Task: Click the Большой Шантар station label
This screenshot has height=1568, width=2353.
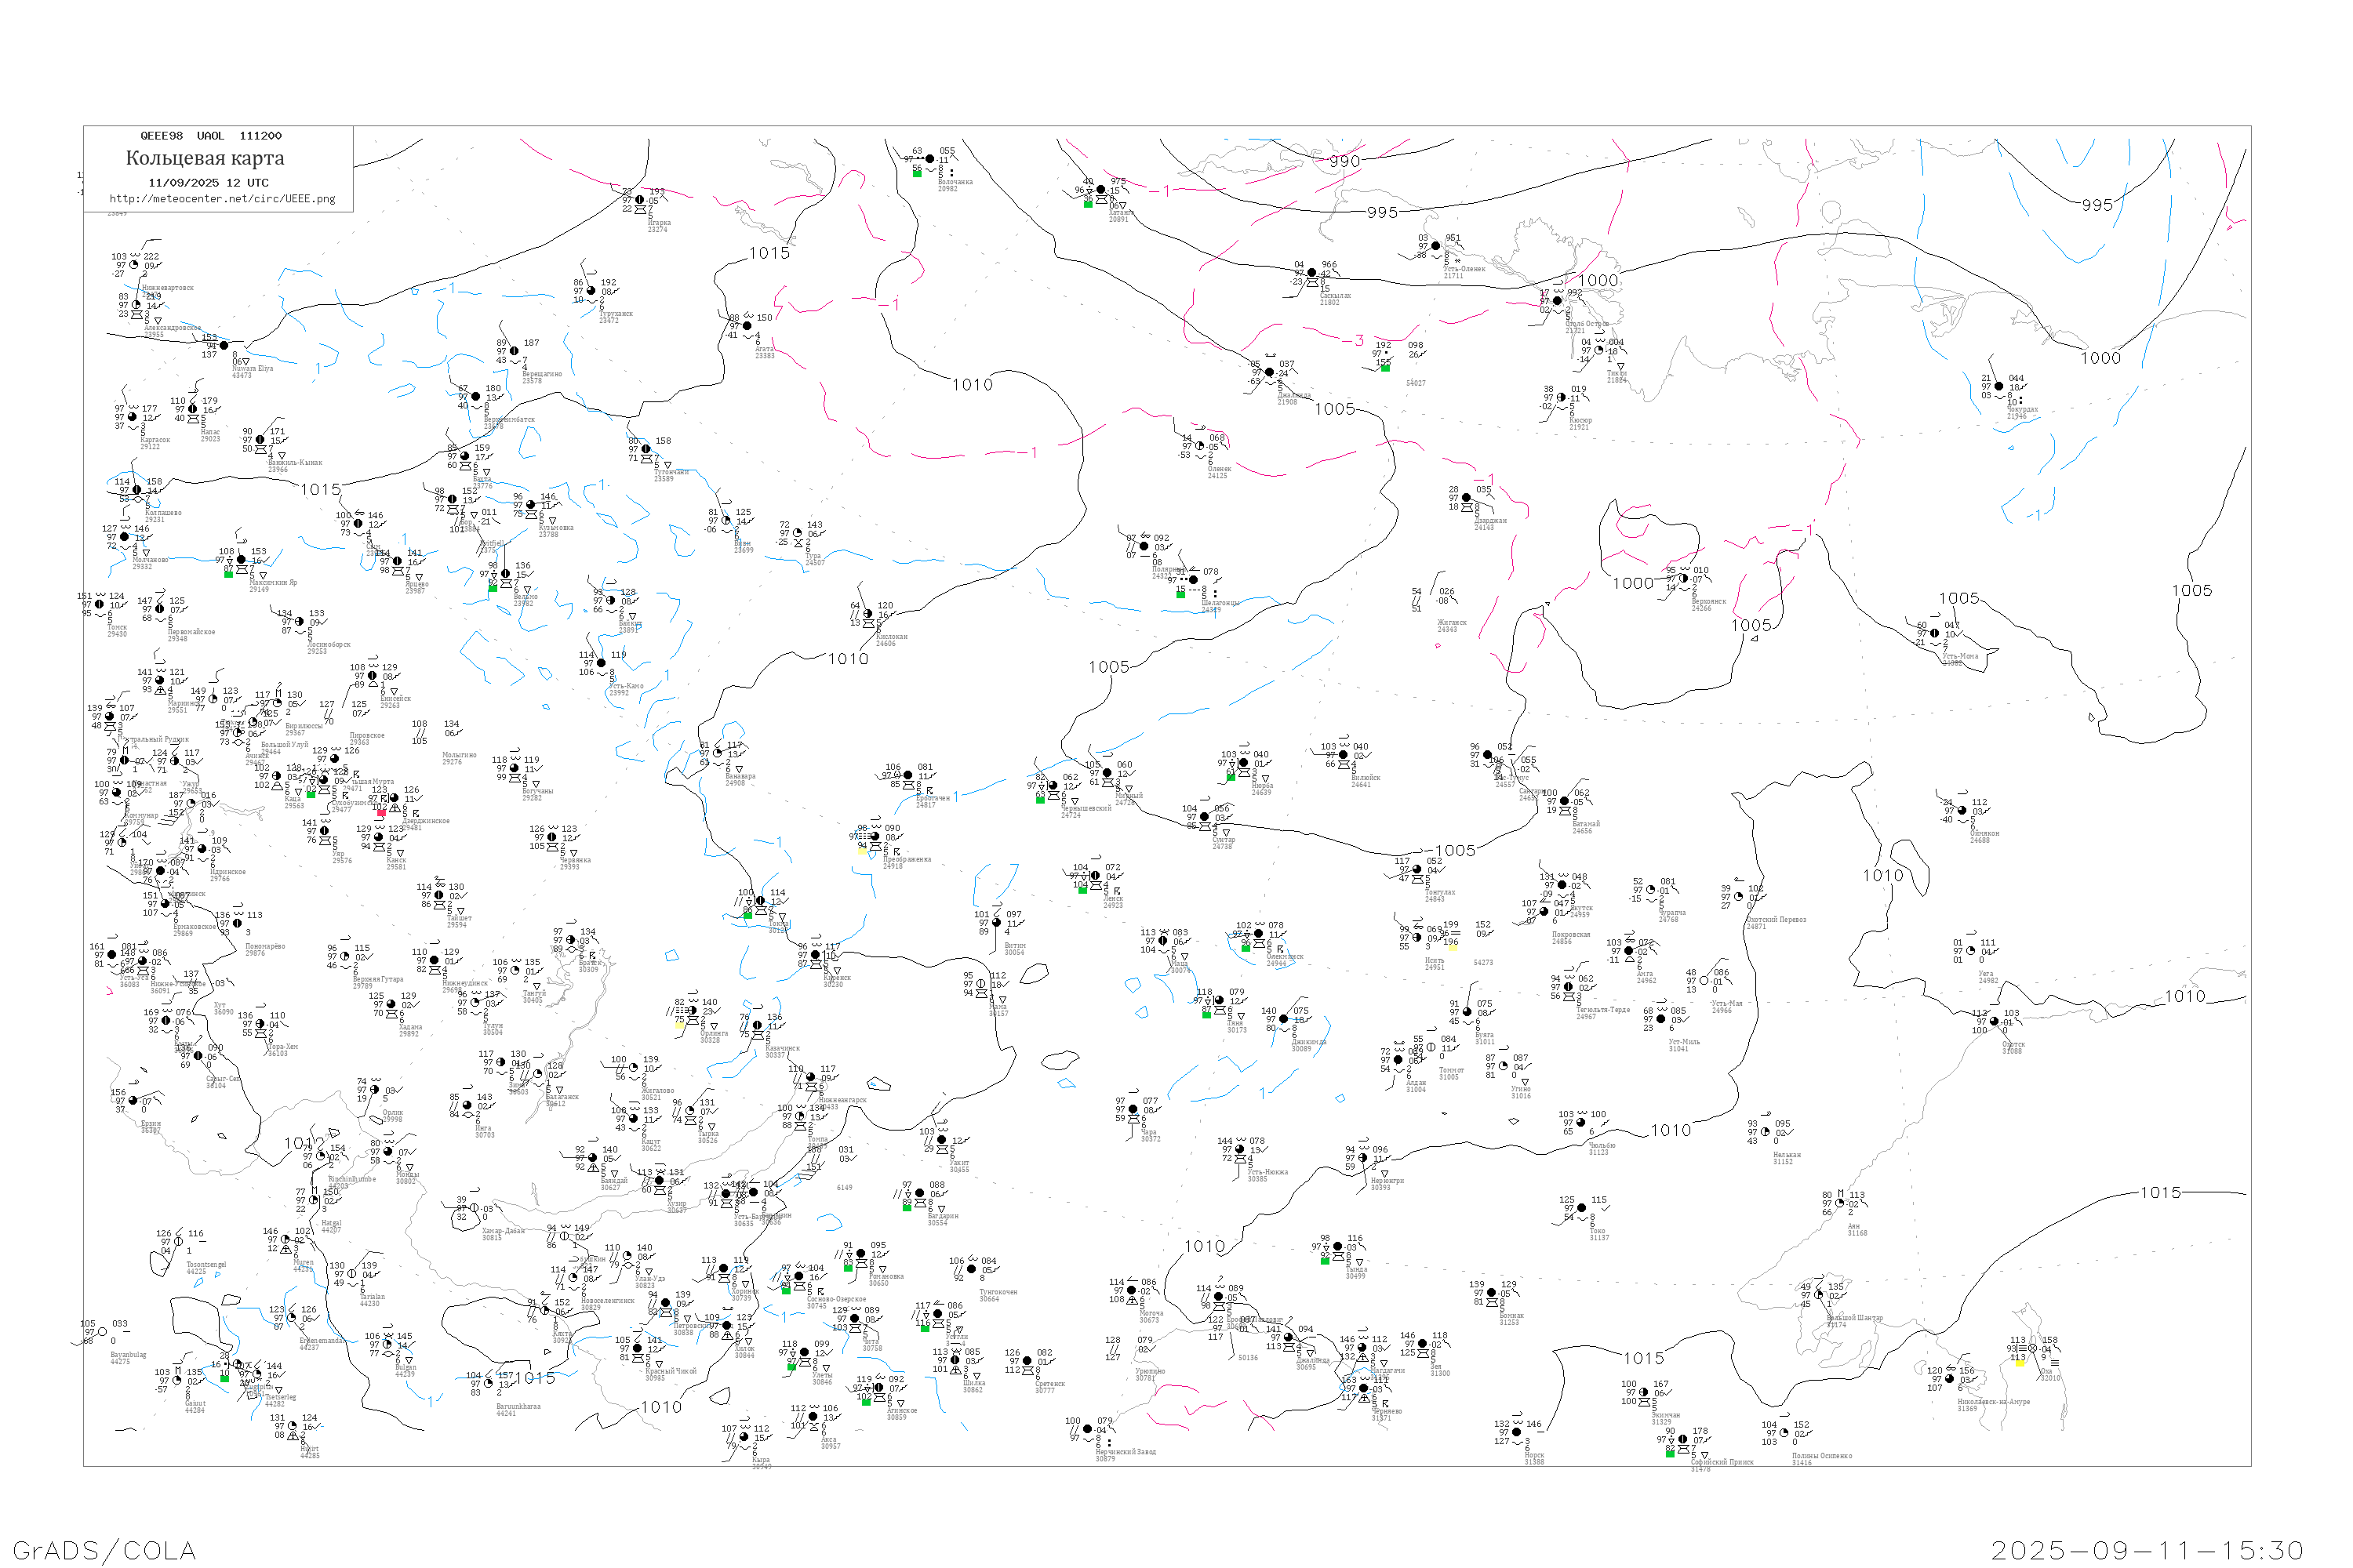Action: (x=1855, y=1318)
